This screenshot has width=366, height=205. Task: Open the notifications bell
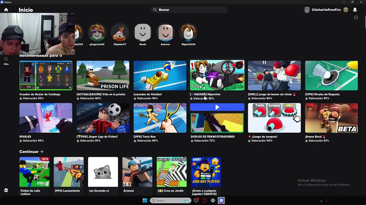(355, 10)
